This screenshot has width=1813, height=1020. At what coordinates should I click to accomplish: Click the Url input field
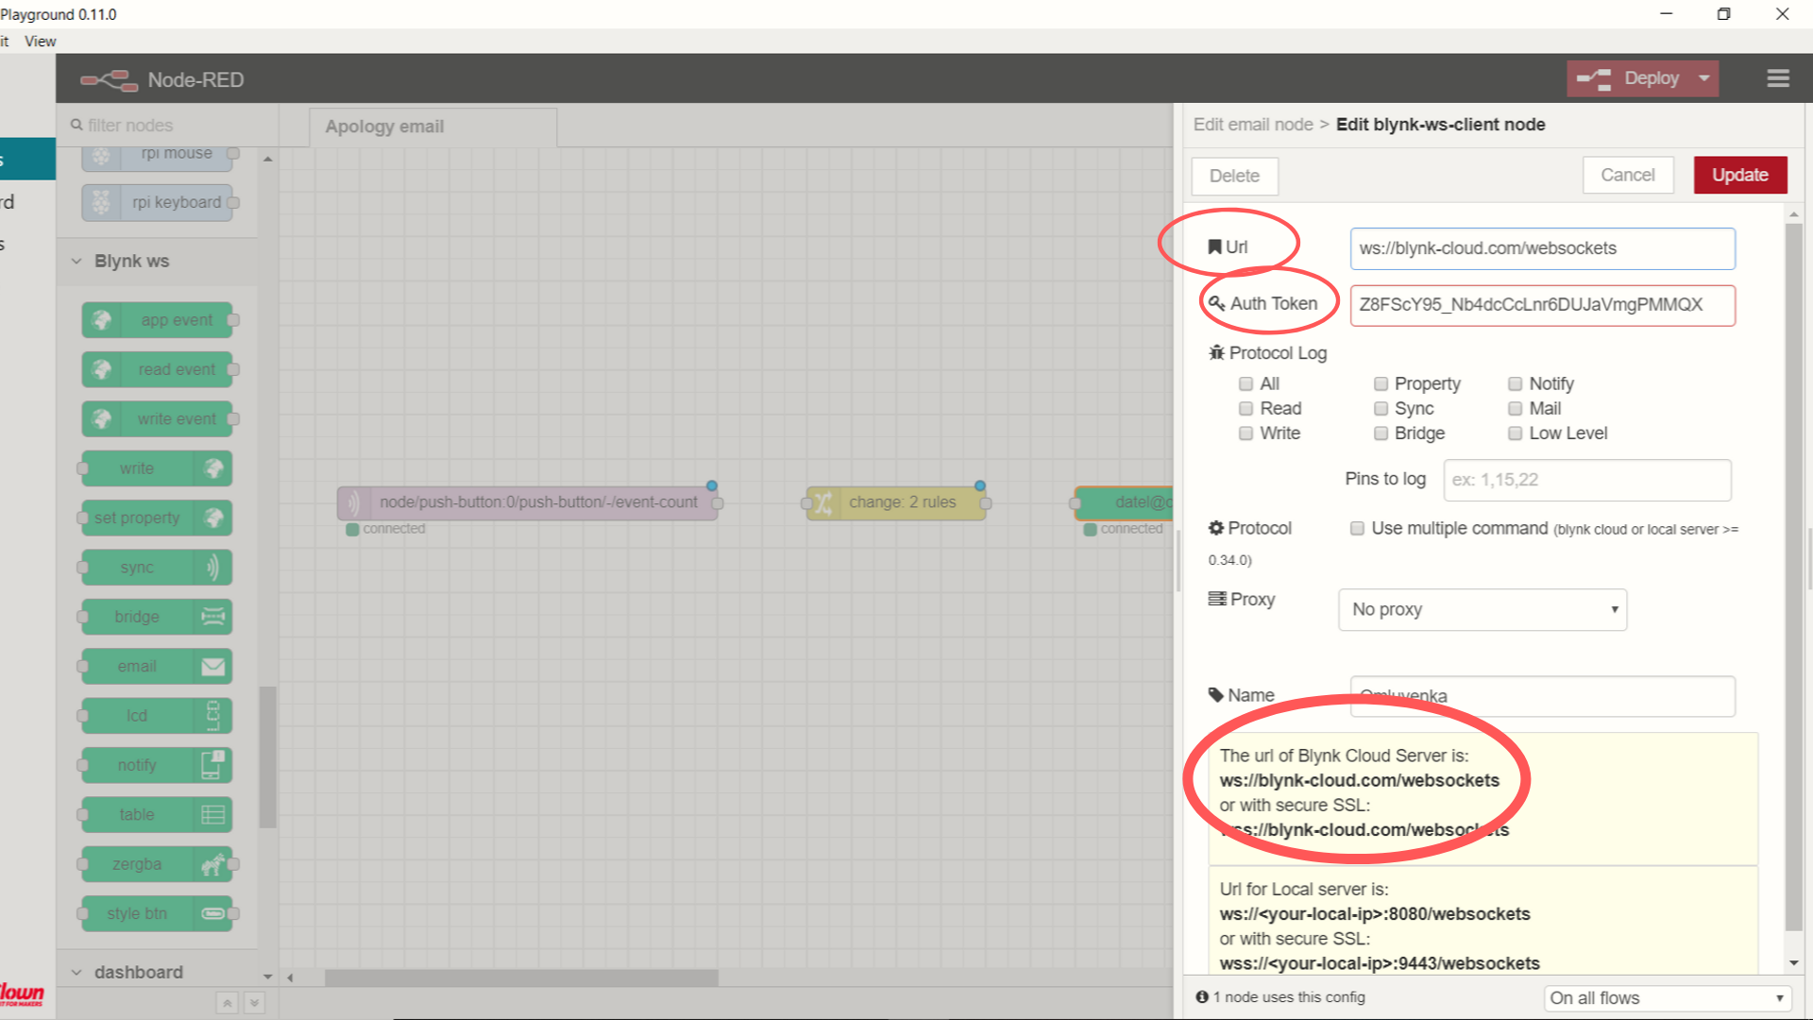(x=1542, y=248)
